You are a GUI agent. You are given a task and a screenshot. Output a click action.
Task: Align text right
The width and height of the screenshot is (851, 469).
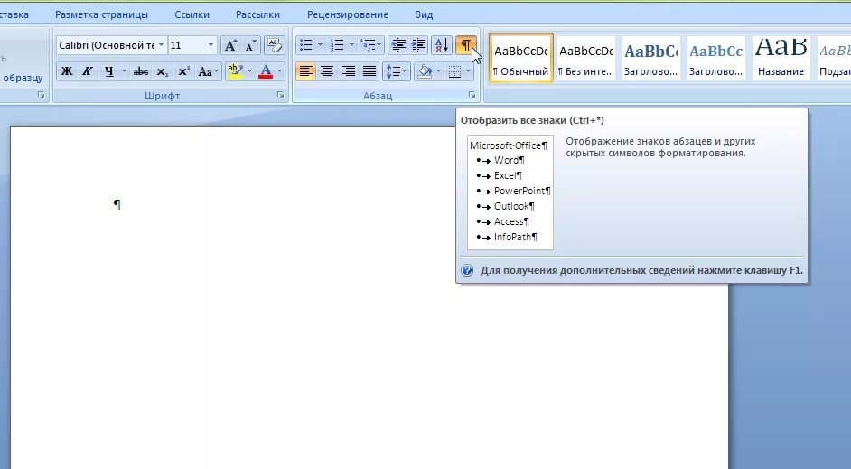(348, 71)
